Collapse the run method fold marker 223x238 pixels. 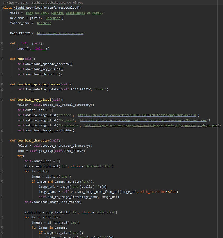click(x=2, y=59)
